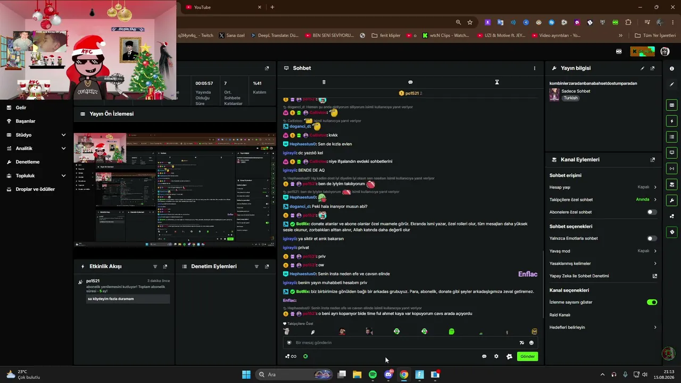Expand the Analitik sidebar menu
Image resolution: width=681 pixels, height=383 pixels.
tap(36, 148)
